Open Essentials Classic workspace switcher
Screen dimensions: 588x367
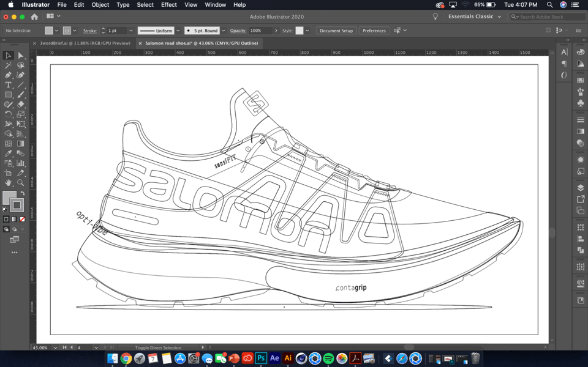click(x=474, y=17)
